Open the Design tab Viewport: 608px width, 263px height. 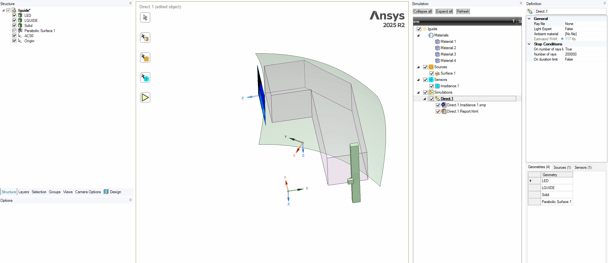tap(112, 192)
